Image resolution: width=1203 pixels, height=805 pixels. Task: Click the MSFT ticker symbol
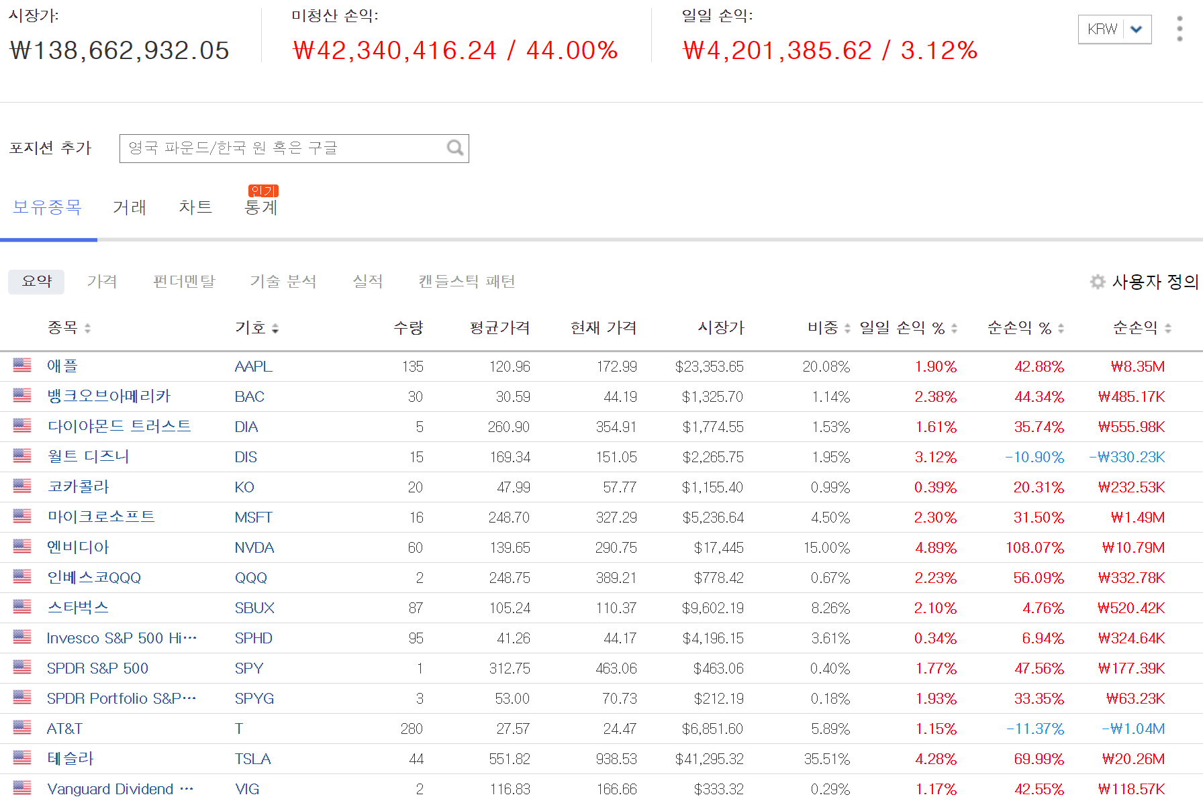(x=254, y=517)
